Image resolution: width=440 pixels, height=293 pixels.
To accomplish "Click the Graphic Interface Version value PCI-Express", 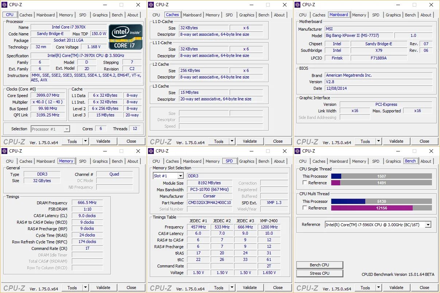I will point(386,104).
